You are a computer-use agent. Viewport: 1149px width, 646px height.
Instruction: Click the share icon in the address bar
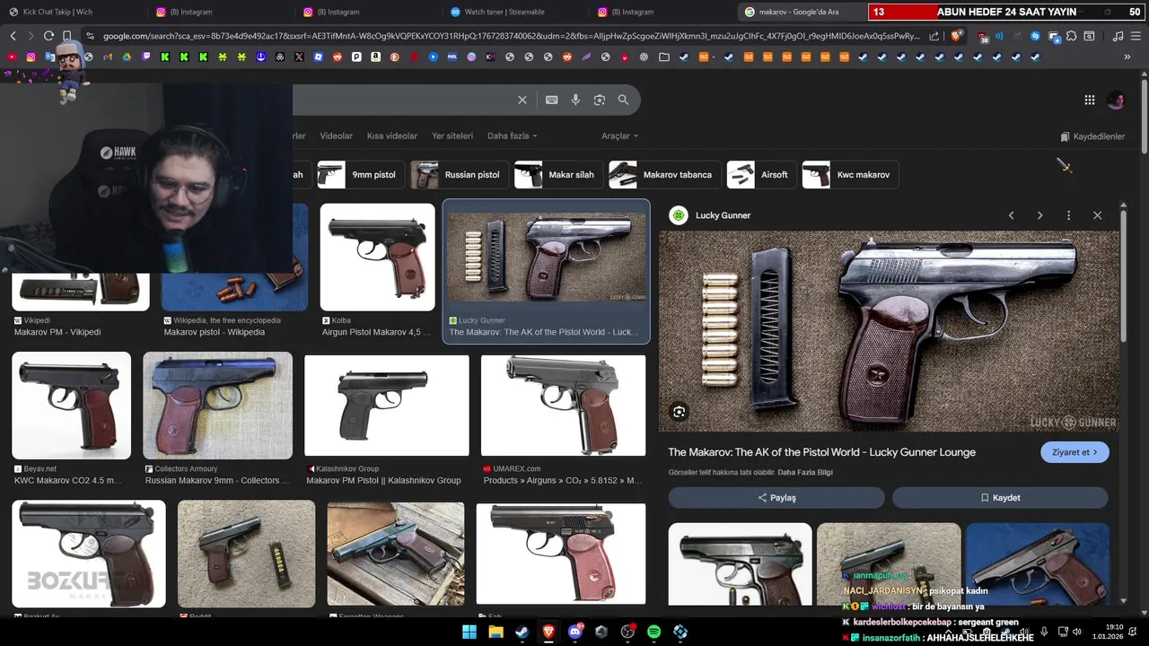(934, 36)
